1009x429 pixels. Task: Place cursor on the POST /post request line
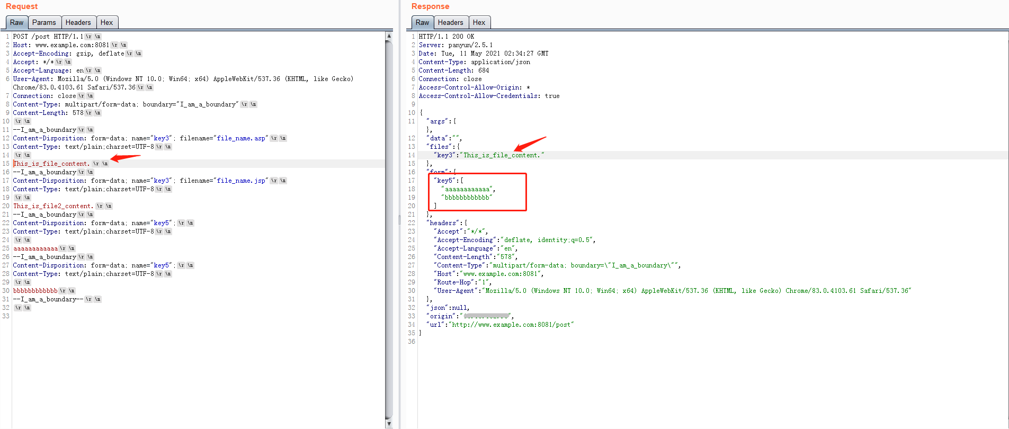coord(48,37)
